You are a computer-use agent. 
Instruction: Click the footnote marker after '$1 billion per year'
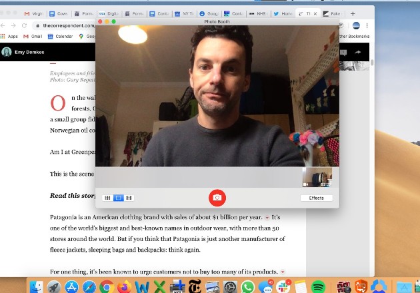pos(267,218)
